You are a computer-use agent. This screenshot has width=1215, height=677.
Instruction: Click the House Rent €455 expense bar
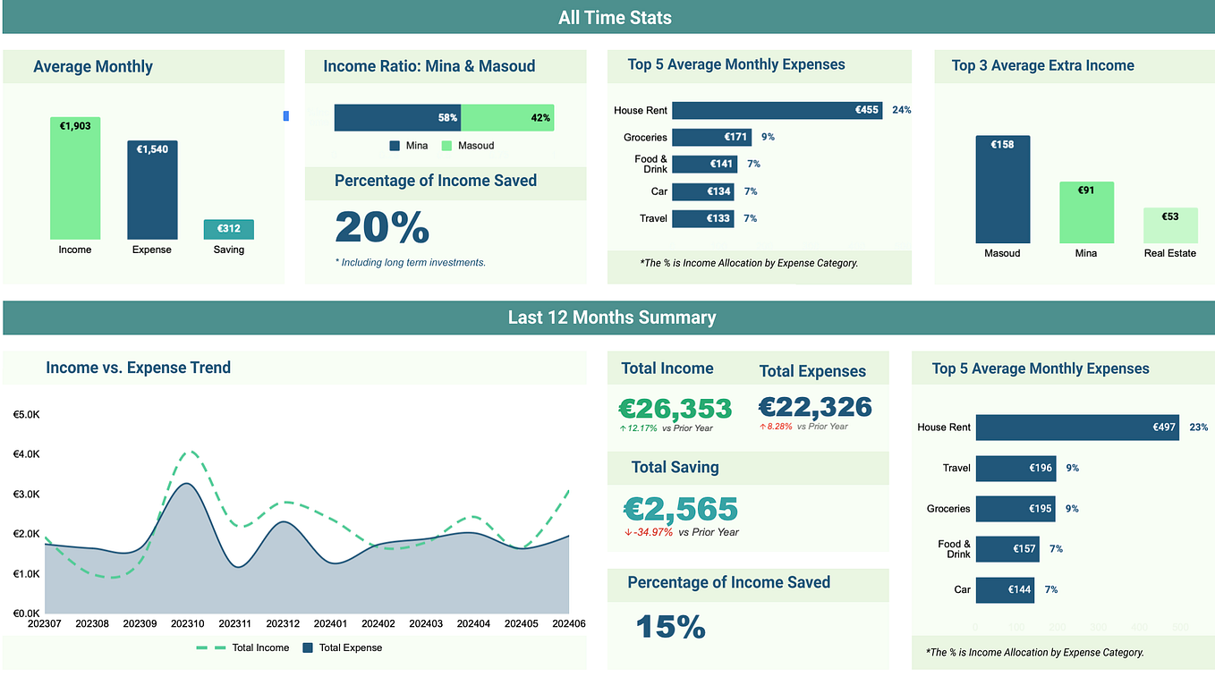(x=777, y=110)
